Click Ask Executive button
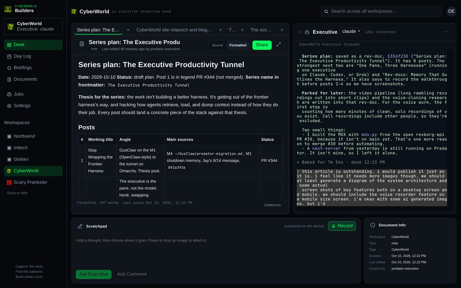 point(94,274)
